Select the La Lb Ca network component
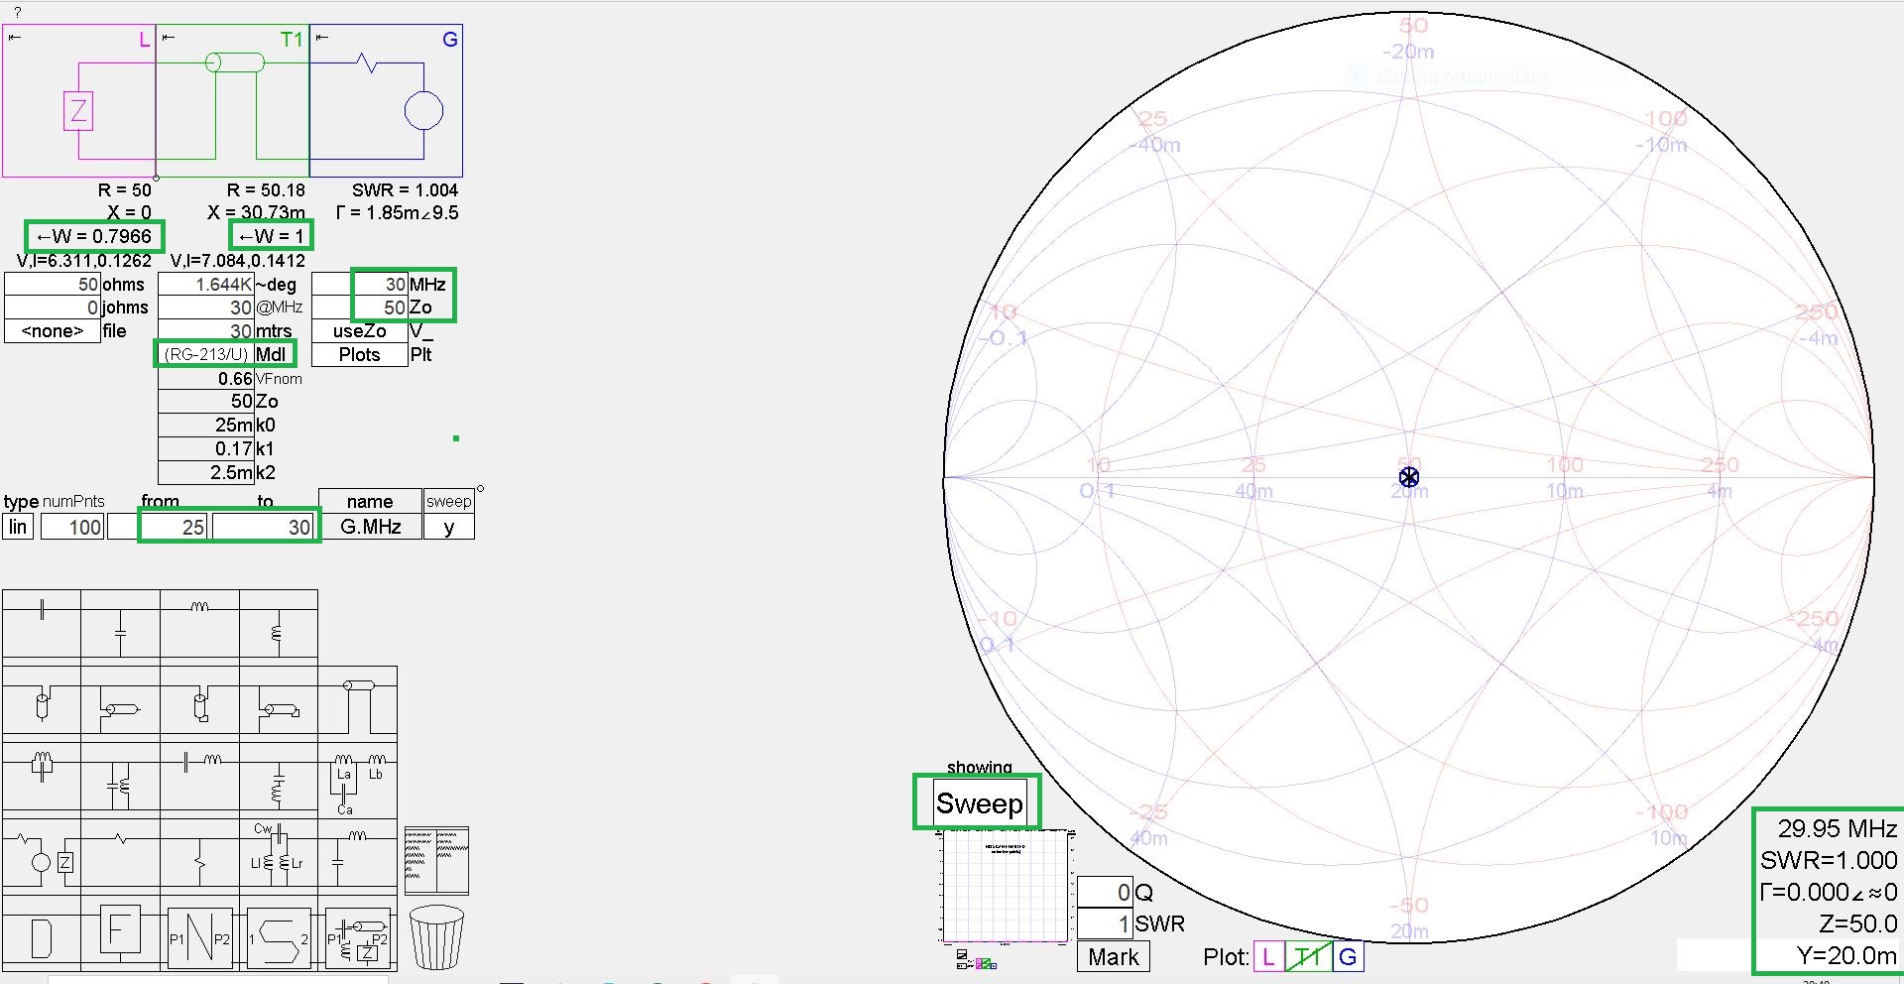Image resolution: width=1904 pixels, height=984 pixels. pyautogui.click(x=358, y=780)
